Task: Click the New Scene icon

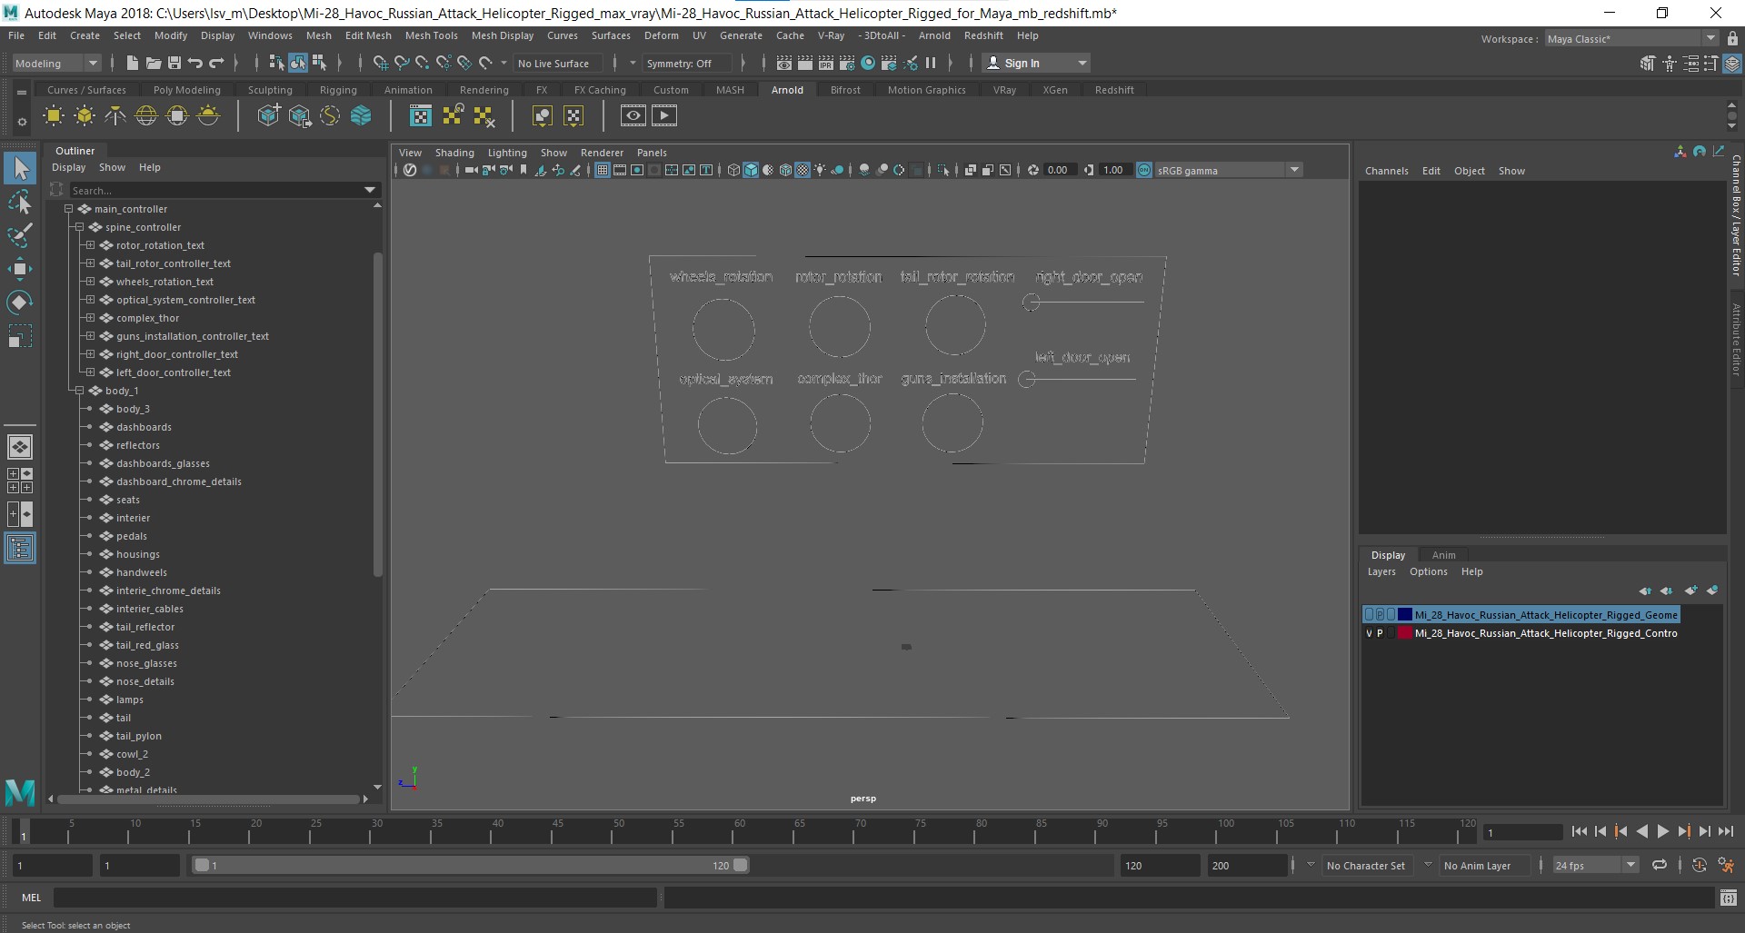Action: point(132,63)
